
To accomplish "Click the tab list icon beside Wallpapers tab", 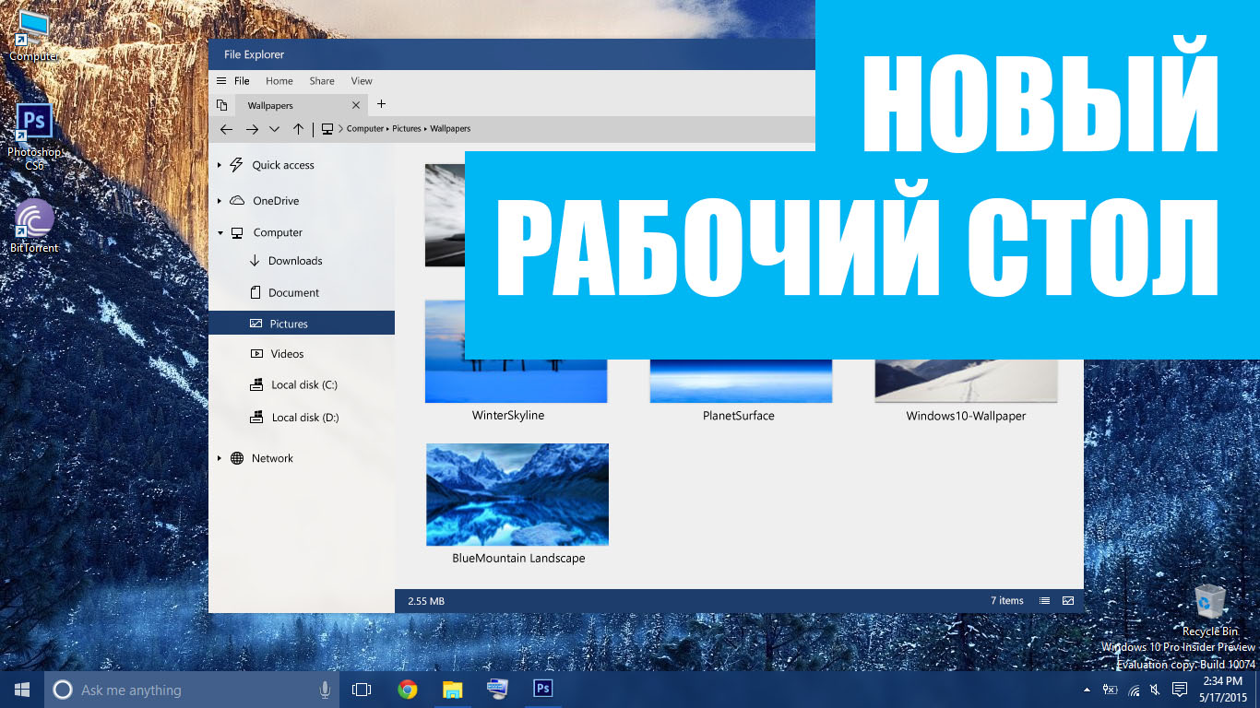I will click(x=221, y=105).
